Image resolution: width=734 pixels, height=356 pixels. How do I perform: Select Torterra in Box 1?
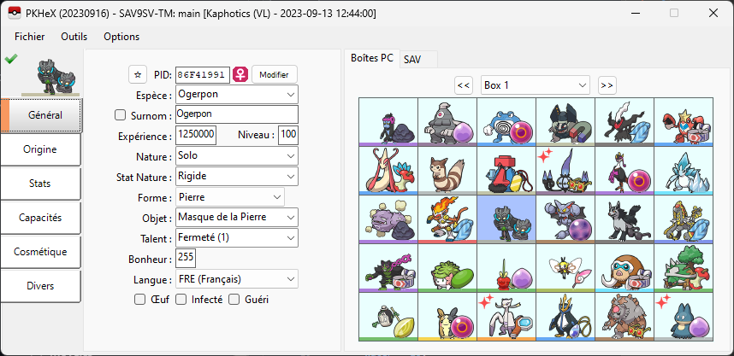[x=684, y=268]
